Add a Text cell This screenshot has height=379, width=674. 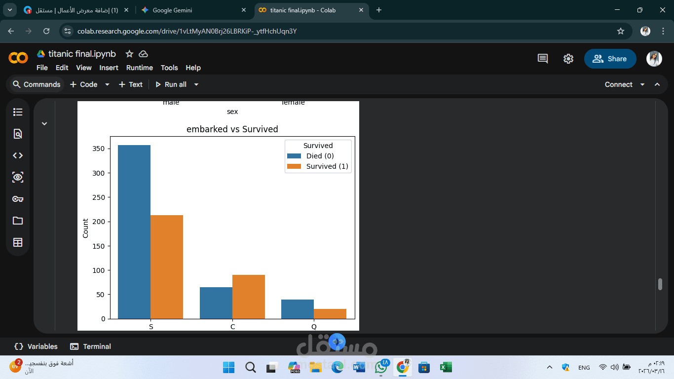pos(131,84)
